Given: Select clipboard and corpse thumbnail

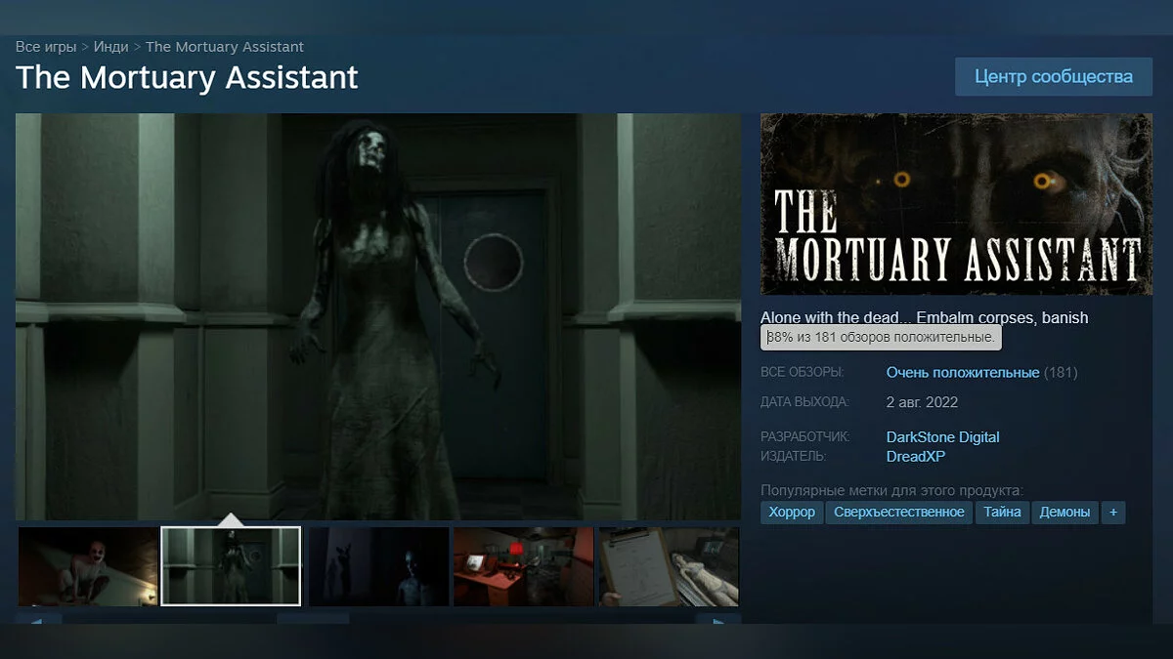Looking at the screenshot, I should pyautogui.click(x=669, y=566).
